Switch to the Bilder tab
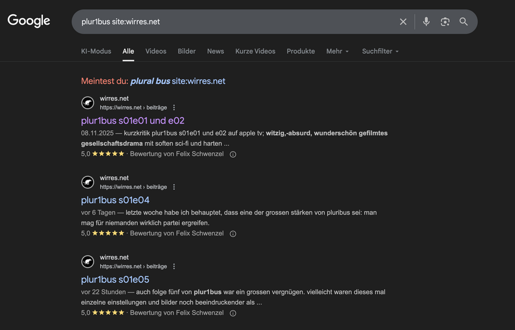The height and width of the screenshot is (330, 515). (187, 51)
